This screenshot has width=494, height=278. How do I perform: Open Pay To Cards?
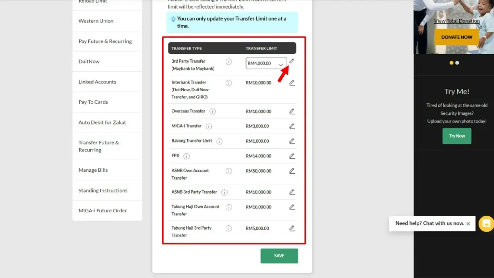[x=108, y=102]
